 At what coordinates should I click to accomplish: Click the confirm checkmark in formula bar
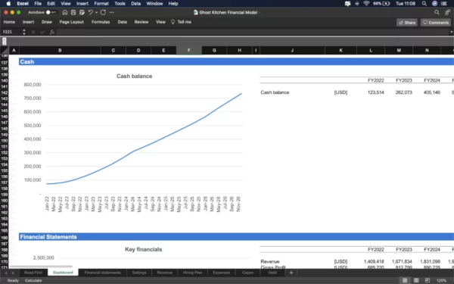(x=42, y=32)
